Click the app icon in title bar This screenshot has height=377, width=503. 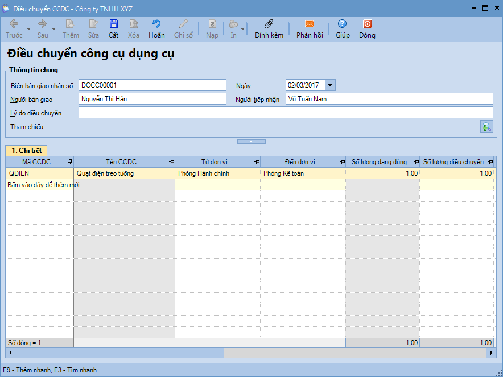click(6, 8)
